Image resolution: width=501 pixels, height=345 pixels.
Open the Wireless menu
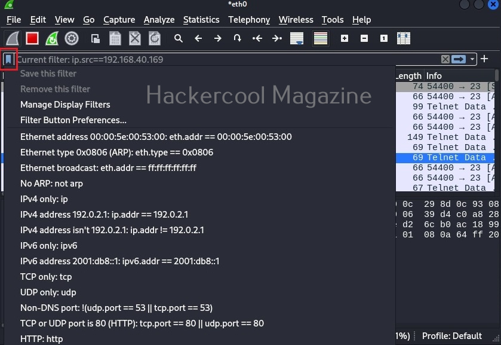pyautogui.click(x=296, y=20)
